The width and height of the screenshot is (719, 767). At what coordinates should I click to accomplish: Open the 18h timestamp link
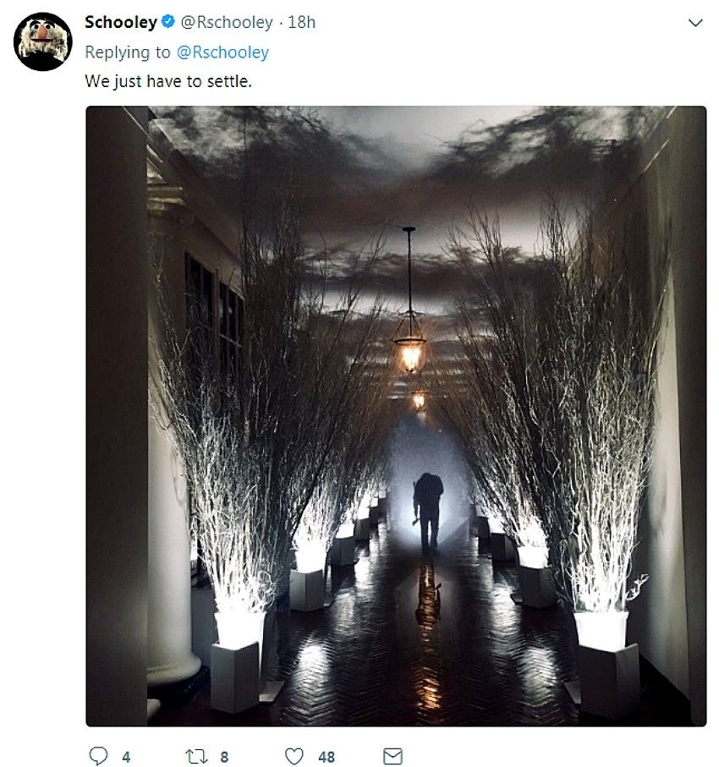tap(301, 22)
